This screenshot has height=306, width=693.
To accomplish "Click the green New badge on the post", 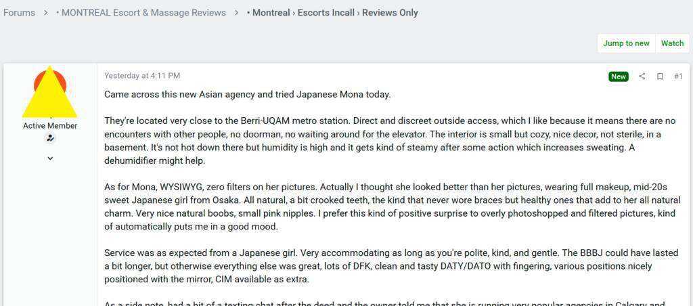I will 619,76.
